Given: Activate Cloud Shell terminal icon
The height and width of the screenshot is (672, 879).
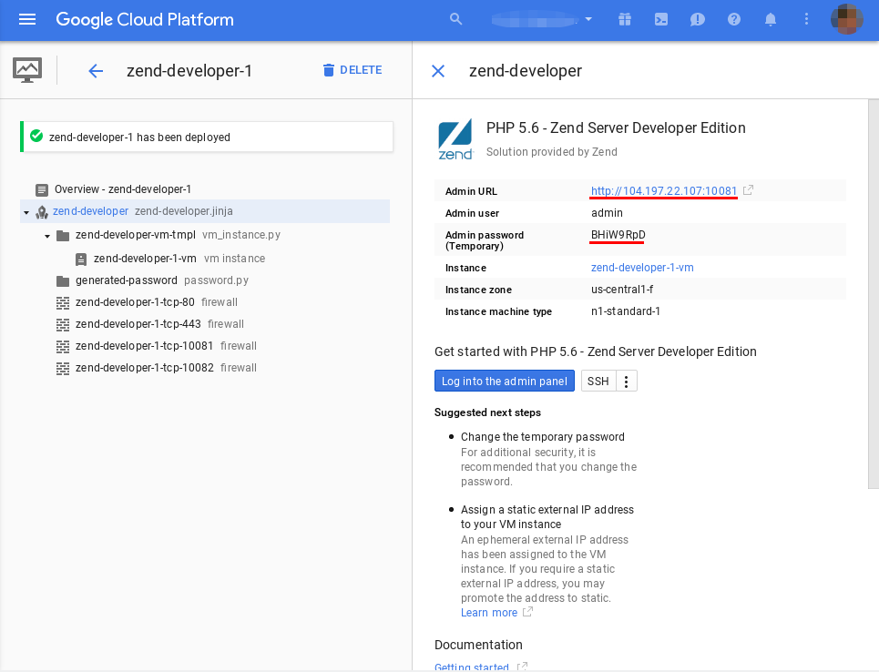Looking at the screenshot, I should pos(661,20).
